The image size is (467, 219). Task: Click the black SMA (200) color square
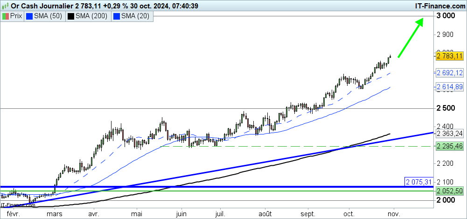click(71, 16)
